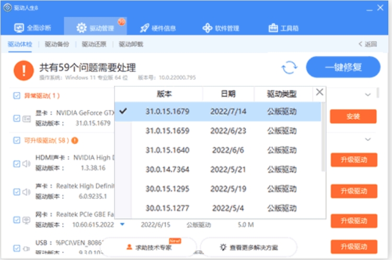
Task: Click the orange warning exclamation icon
Action: [24, 70]
